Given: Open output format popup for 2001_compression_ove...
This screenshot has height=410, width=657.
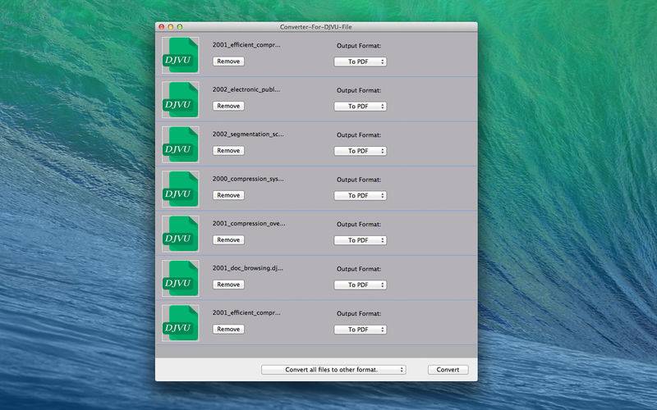Looking at the screenshot, I should (x=361, y=240).
